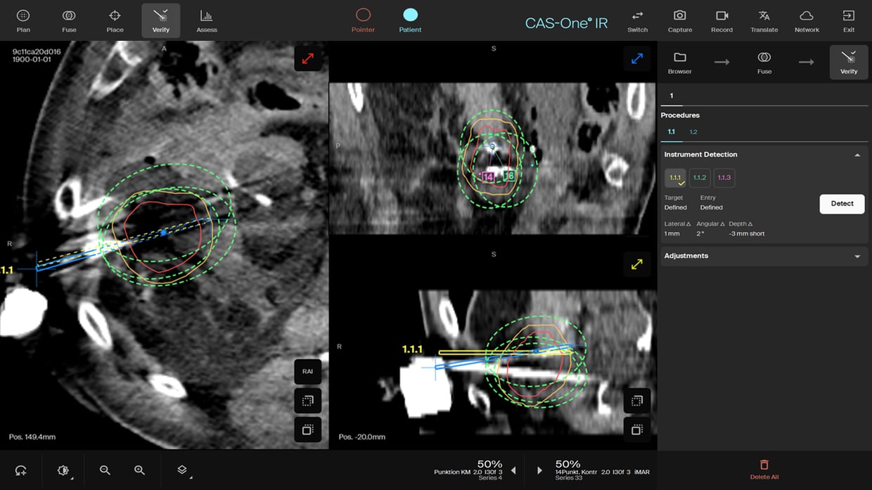Click right arrow to increase series blend
Screen dimensions: 872x490
click(x=539, y=470)
